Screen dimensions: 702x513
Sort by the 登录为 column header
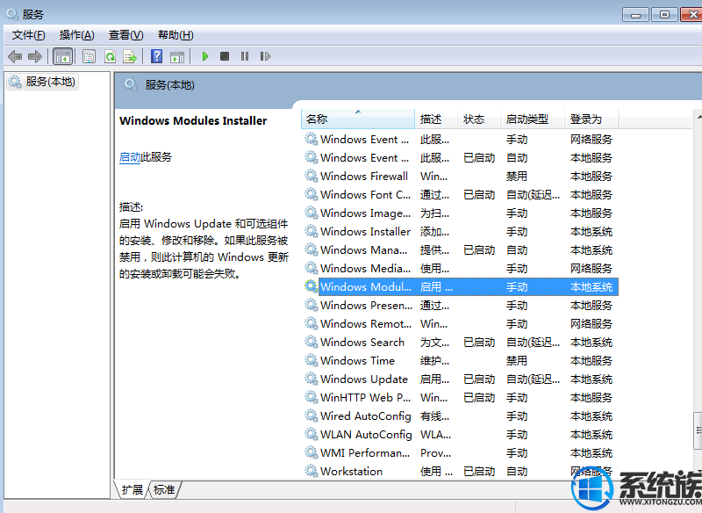[591, 119]
